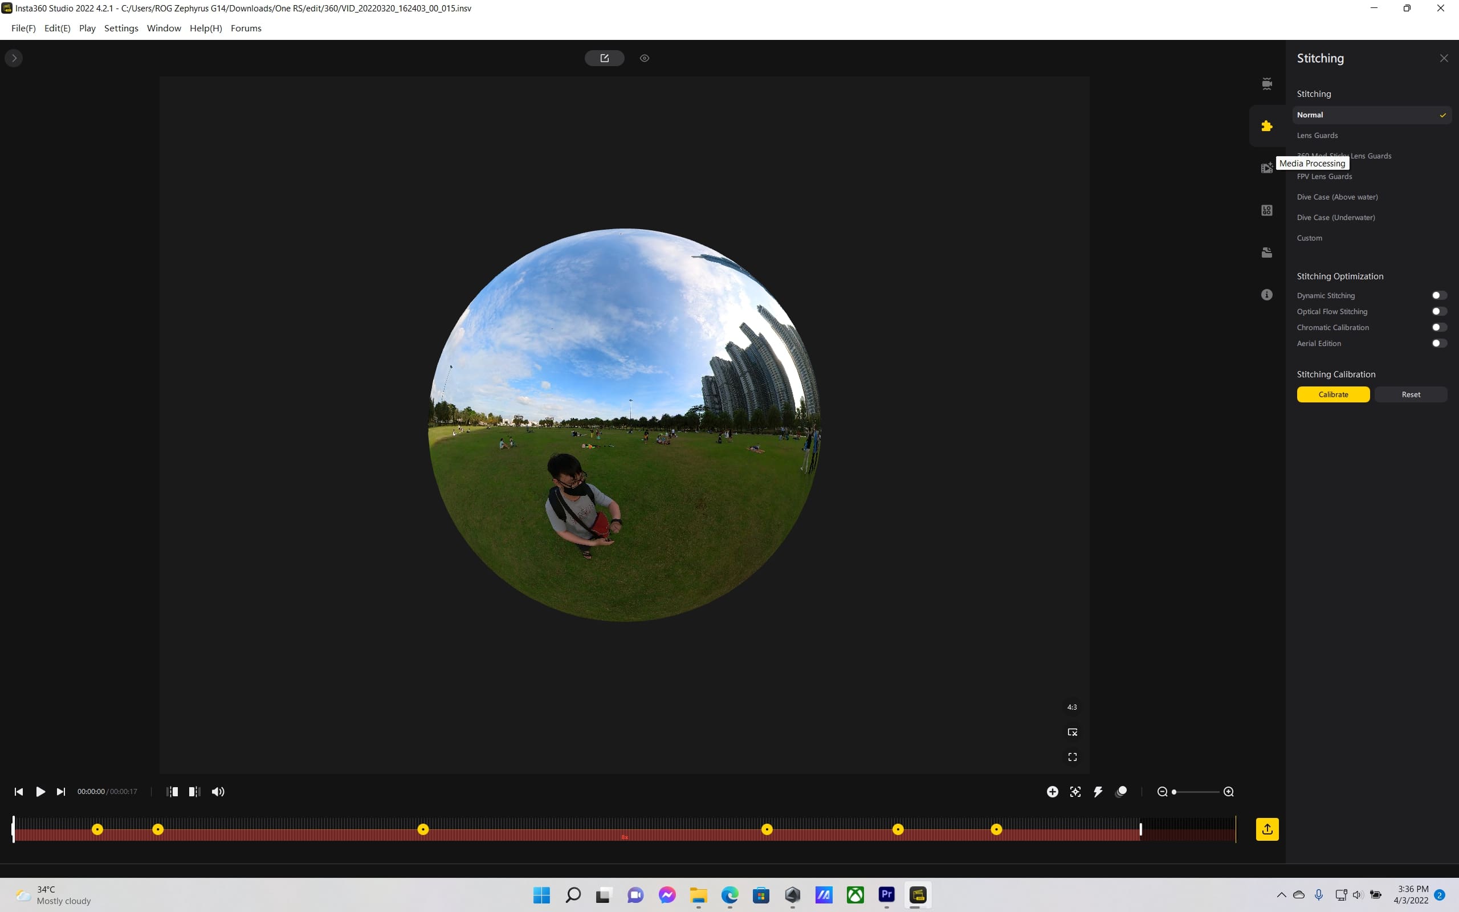Open the LOGO settings sidebar icon
Viewport: 1459px width, 912px height.
click(x=1267, y=210)
